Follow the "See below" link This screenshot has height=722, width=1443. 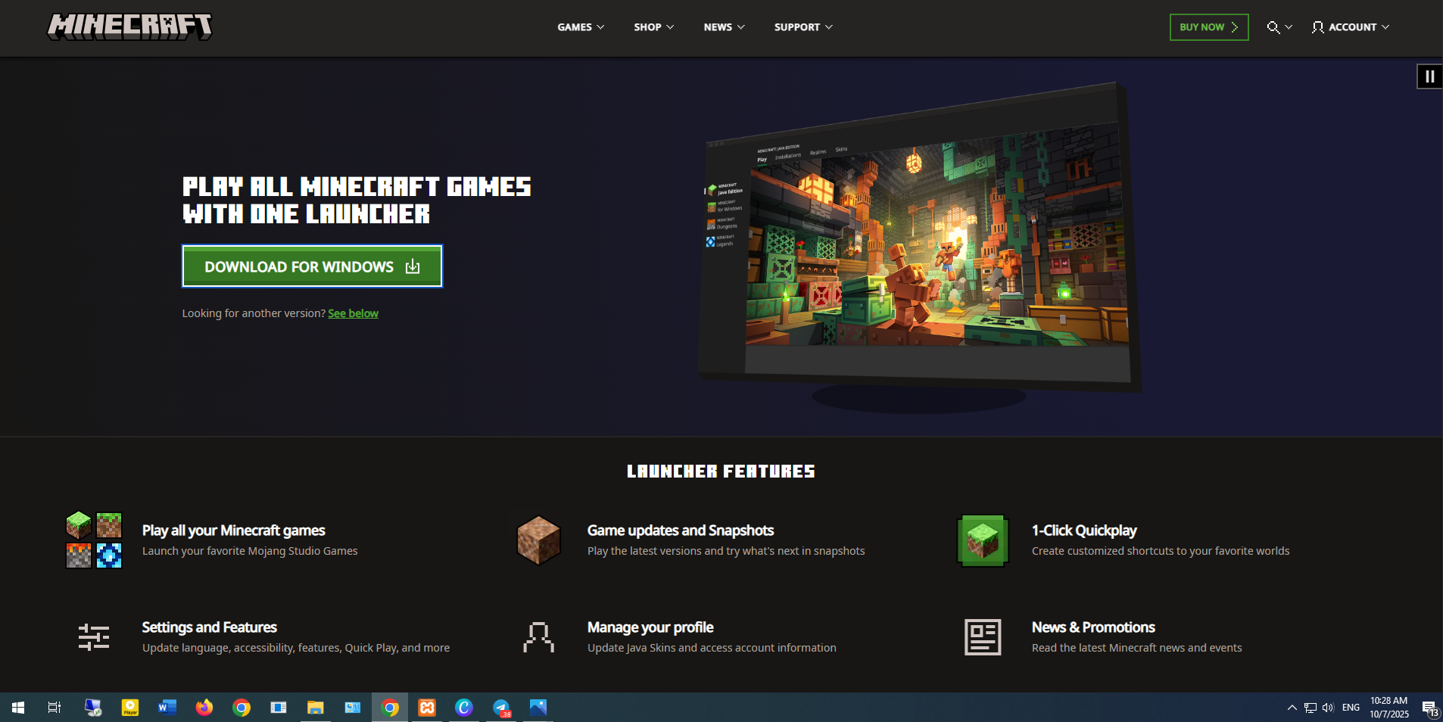(x=353, y=313)
